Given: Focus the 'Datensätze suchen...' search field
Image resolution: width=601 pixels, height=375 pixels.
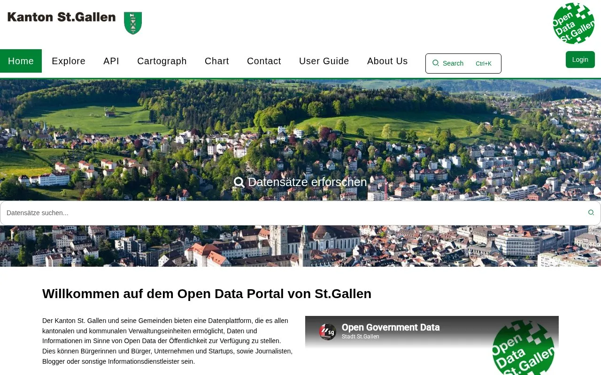Looking at the screenshot, I should (x=300, y=213).
